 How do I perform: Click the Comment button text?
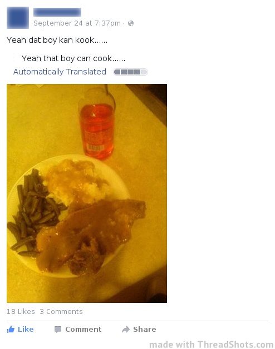pos(83,329)
